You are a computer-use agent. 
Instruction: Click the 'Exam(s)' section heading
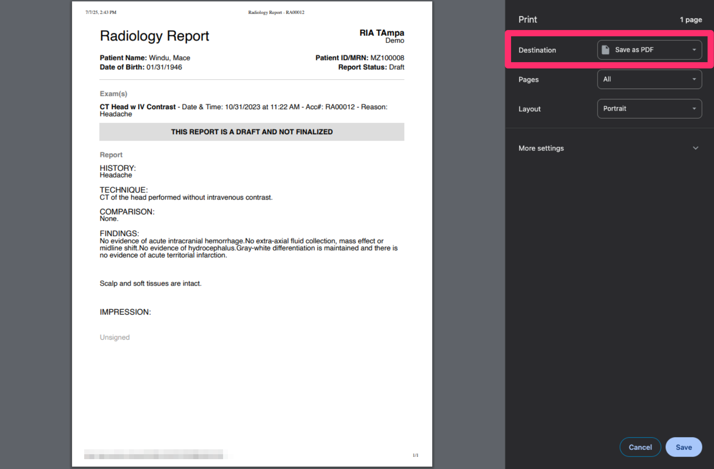[113, 94]
